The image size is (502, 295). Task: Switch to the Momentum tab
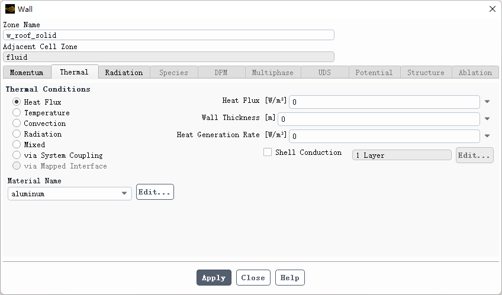pyautogui.click(x=27, y=73)
